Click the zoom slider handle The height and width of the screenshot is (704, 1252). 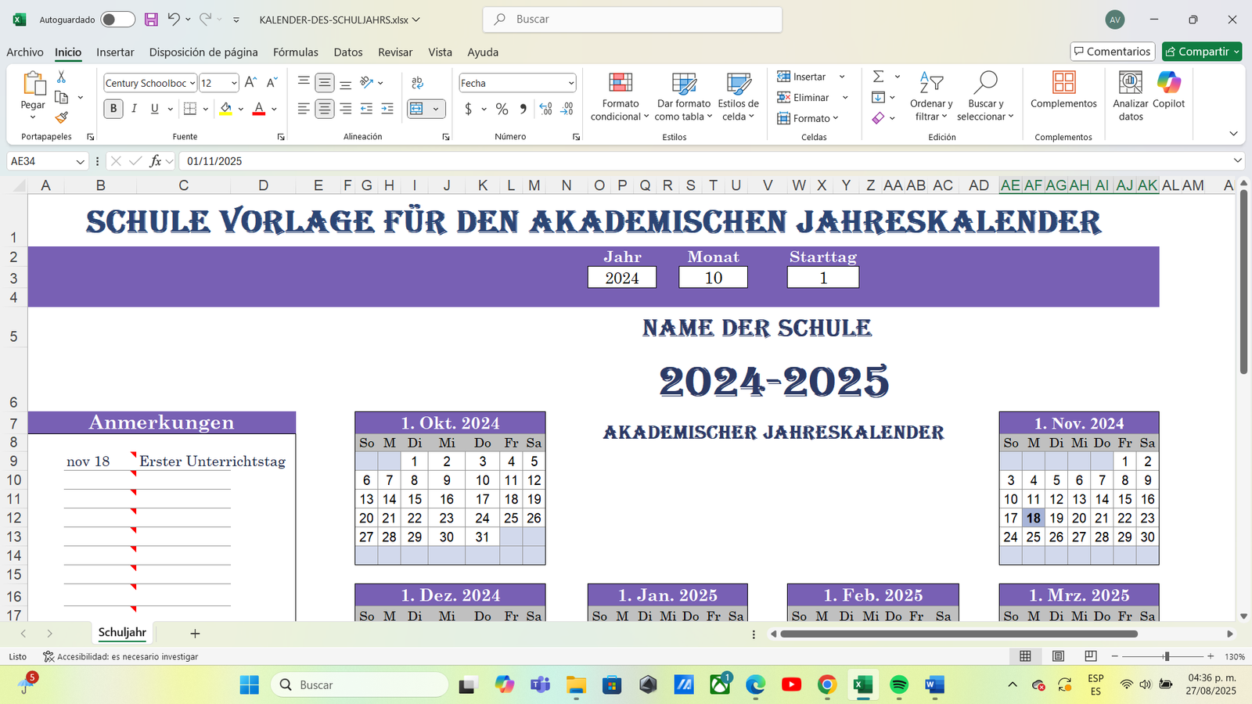click(x=1167, y=656)
